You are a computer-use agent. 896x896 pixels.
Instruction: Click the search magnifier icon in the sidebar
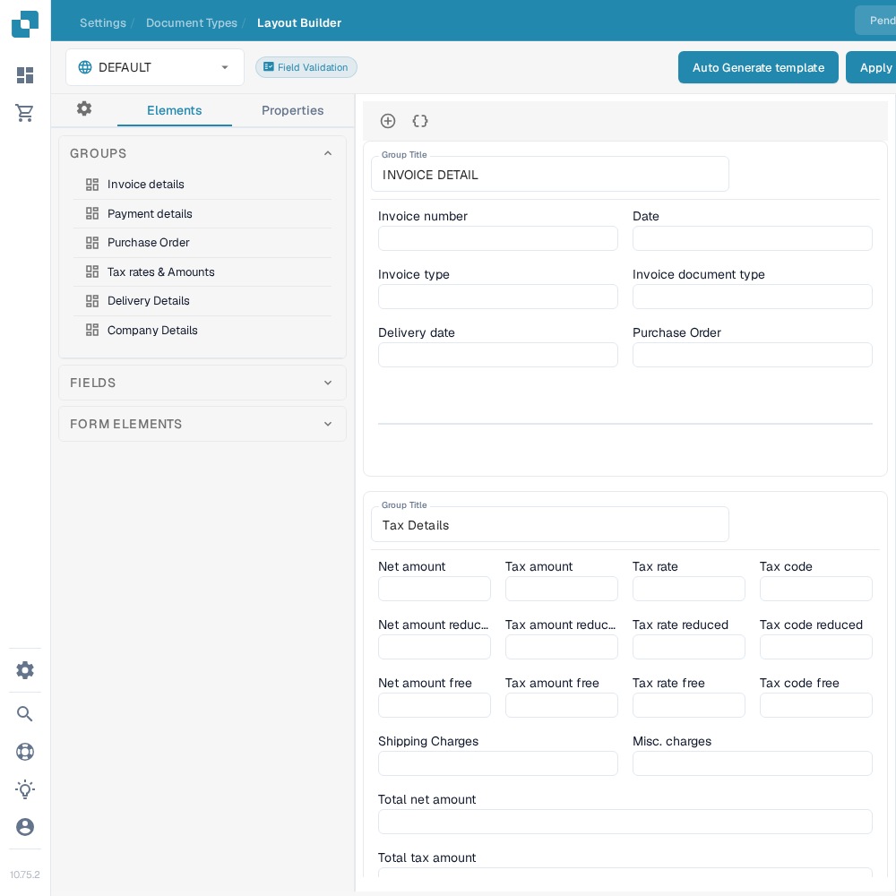(x=25, y=714)
